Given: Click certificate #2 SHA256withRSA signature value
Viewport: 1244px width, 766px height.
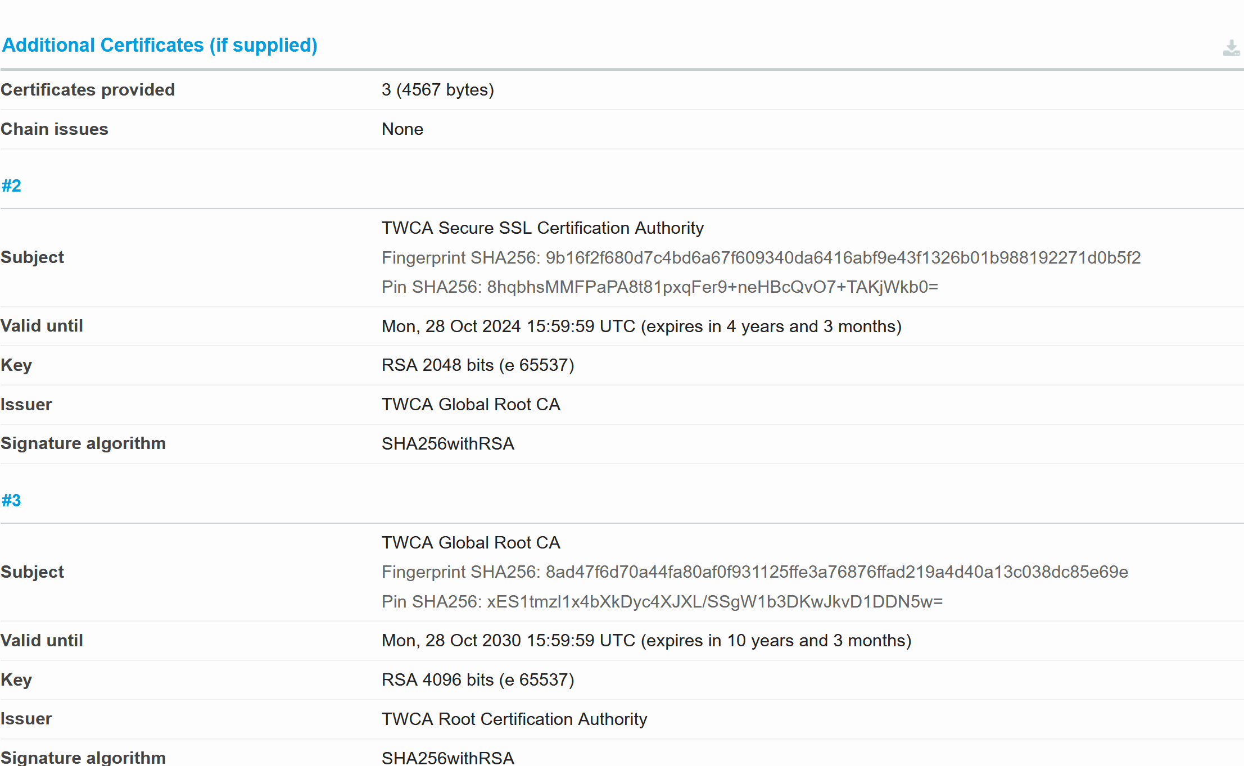Looking at the screenshot, I should point(447,444).
